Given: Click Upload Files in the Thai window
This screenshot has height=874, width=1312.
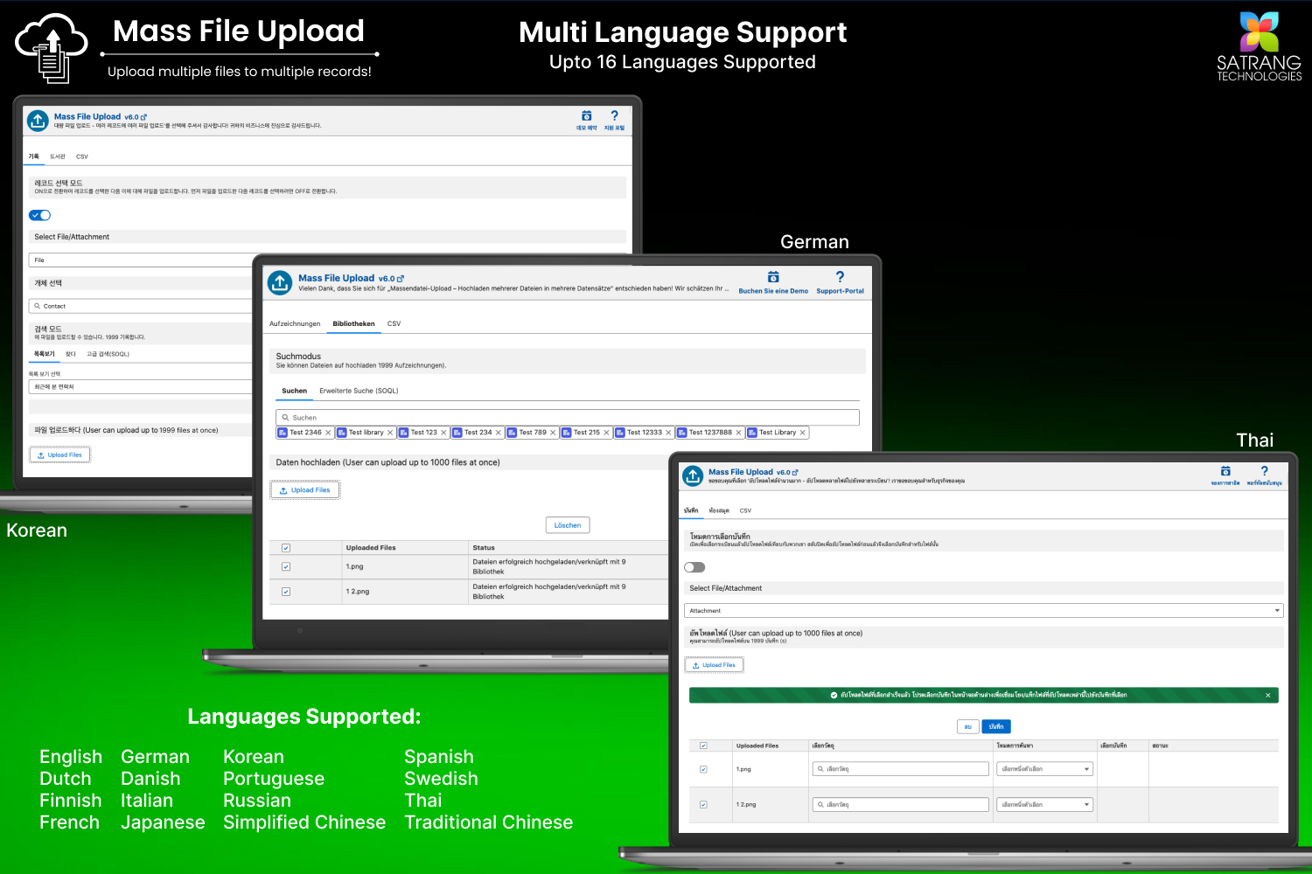Looking at the screenshot, I should (714, 665).
